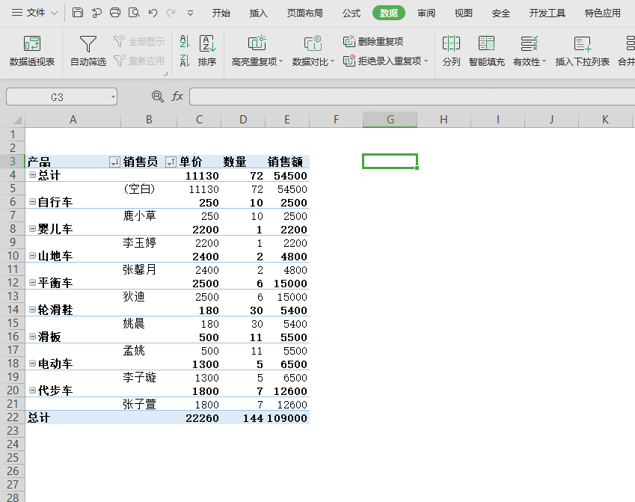The height and width of the screenshot is (502, 635).
Task: Sort ascending with the A-Z icon
Action: coord(185,41)
